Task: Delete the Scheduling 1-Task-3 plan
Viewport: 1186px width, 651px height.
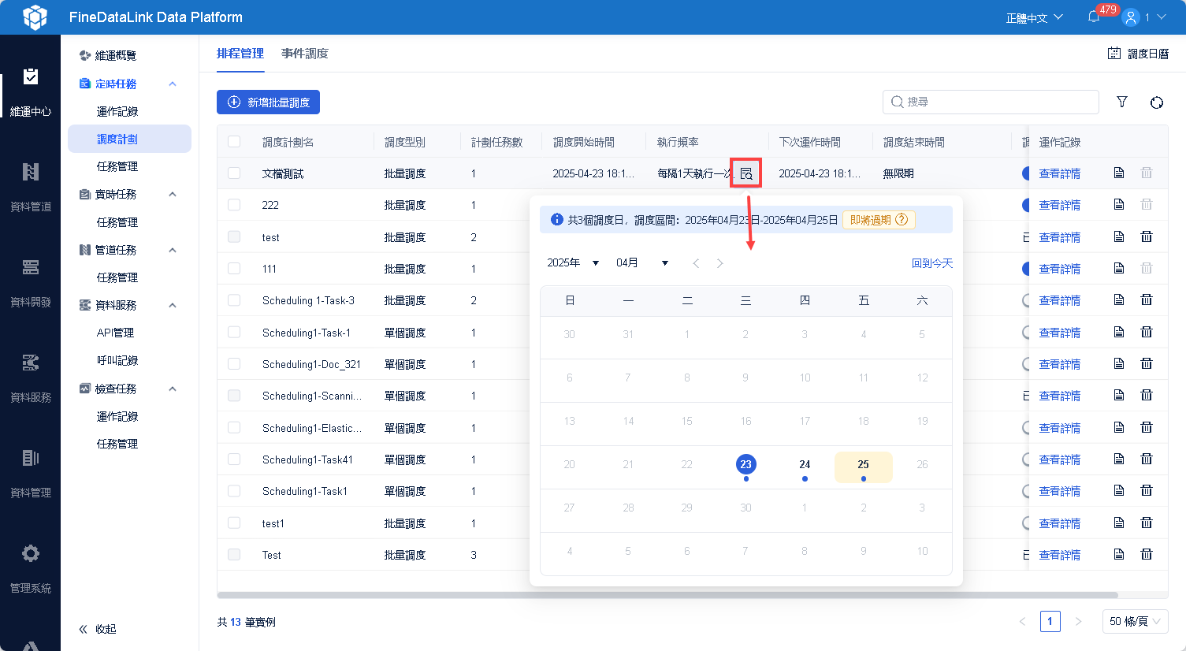Action: pyautogui.click(x=1147, y=299)
